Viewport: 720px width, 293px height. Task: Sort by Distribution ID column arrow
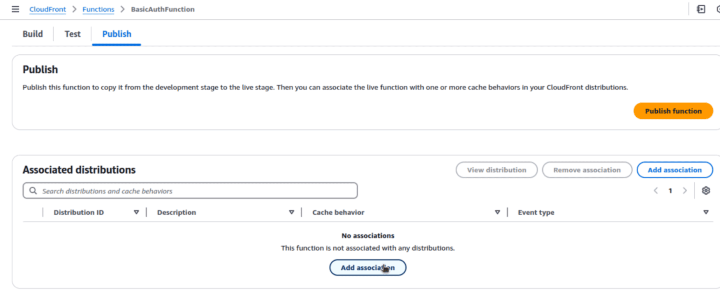(136, 212)
